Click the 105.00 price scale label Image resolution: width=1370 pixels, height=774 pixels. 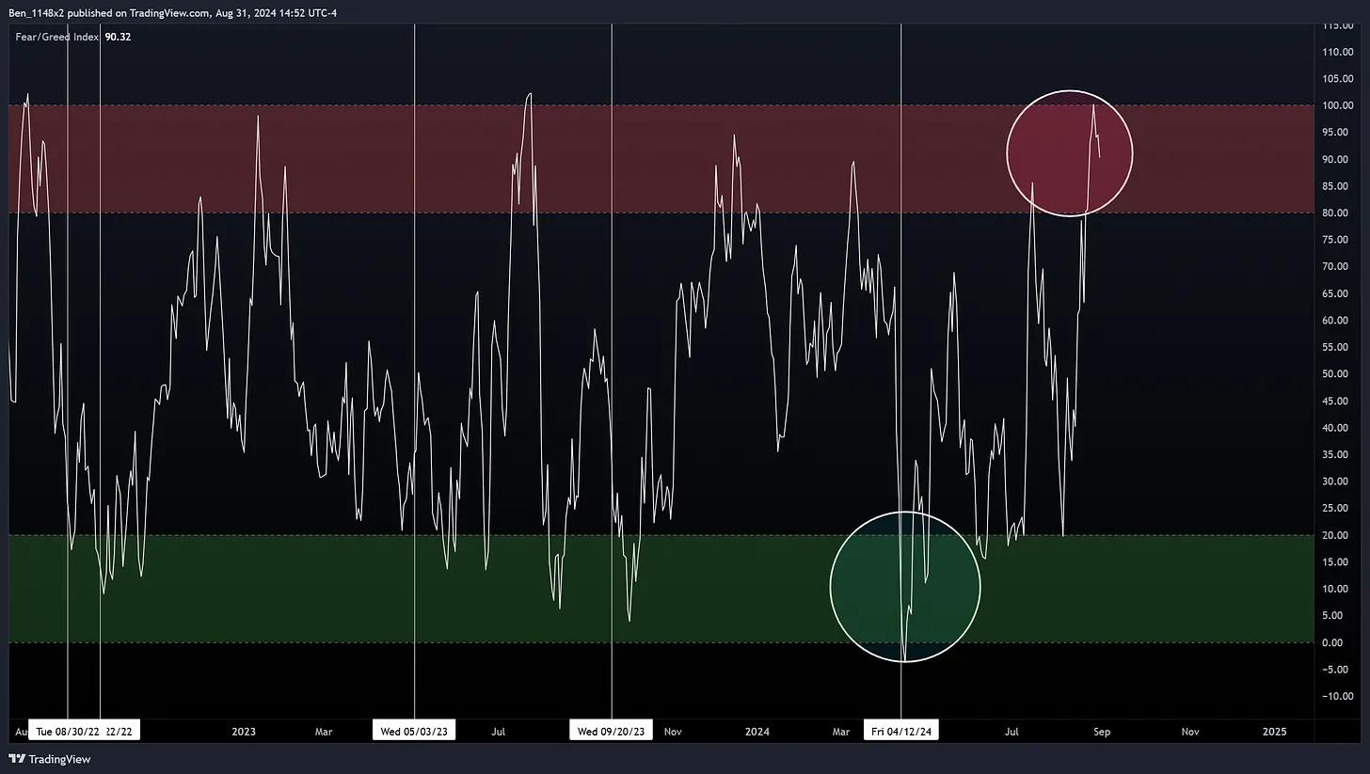(1337, 79)
